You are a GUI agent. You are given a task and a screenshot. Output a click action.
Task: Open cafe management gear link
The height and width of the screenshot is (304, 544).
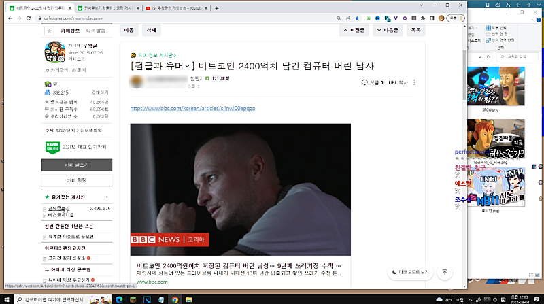[57, 70]
